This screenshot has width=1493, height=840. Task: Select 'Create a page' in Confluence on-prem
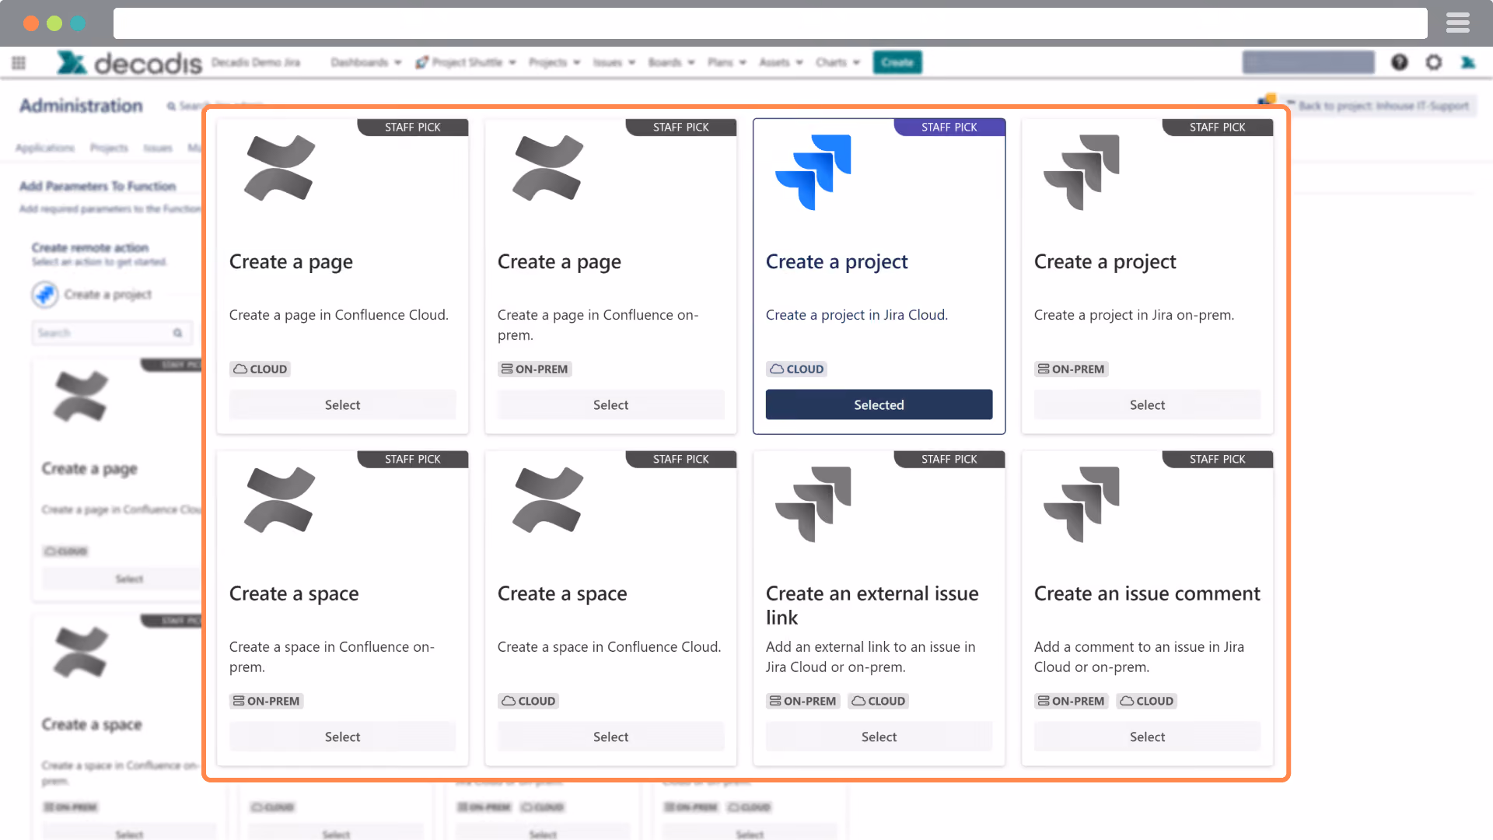(x=610, y=405)
